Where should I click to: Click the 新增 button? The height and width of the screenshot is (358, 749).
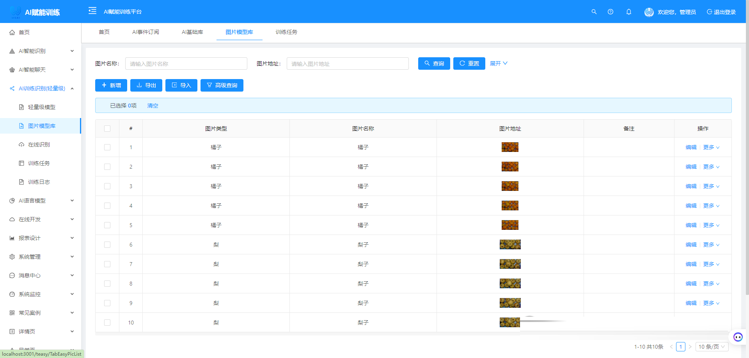111,85
